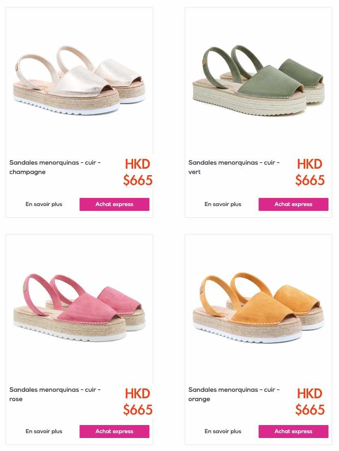
Task: Open the green sandals product image
Action: (258, 80)
